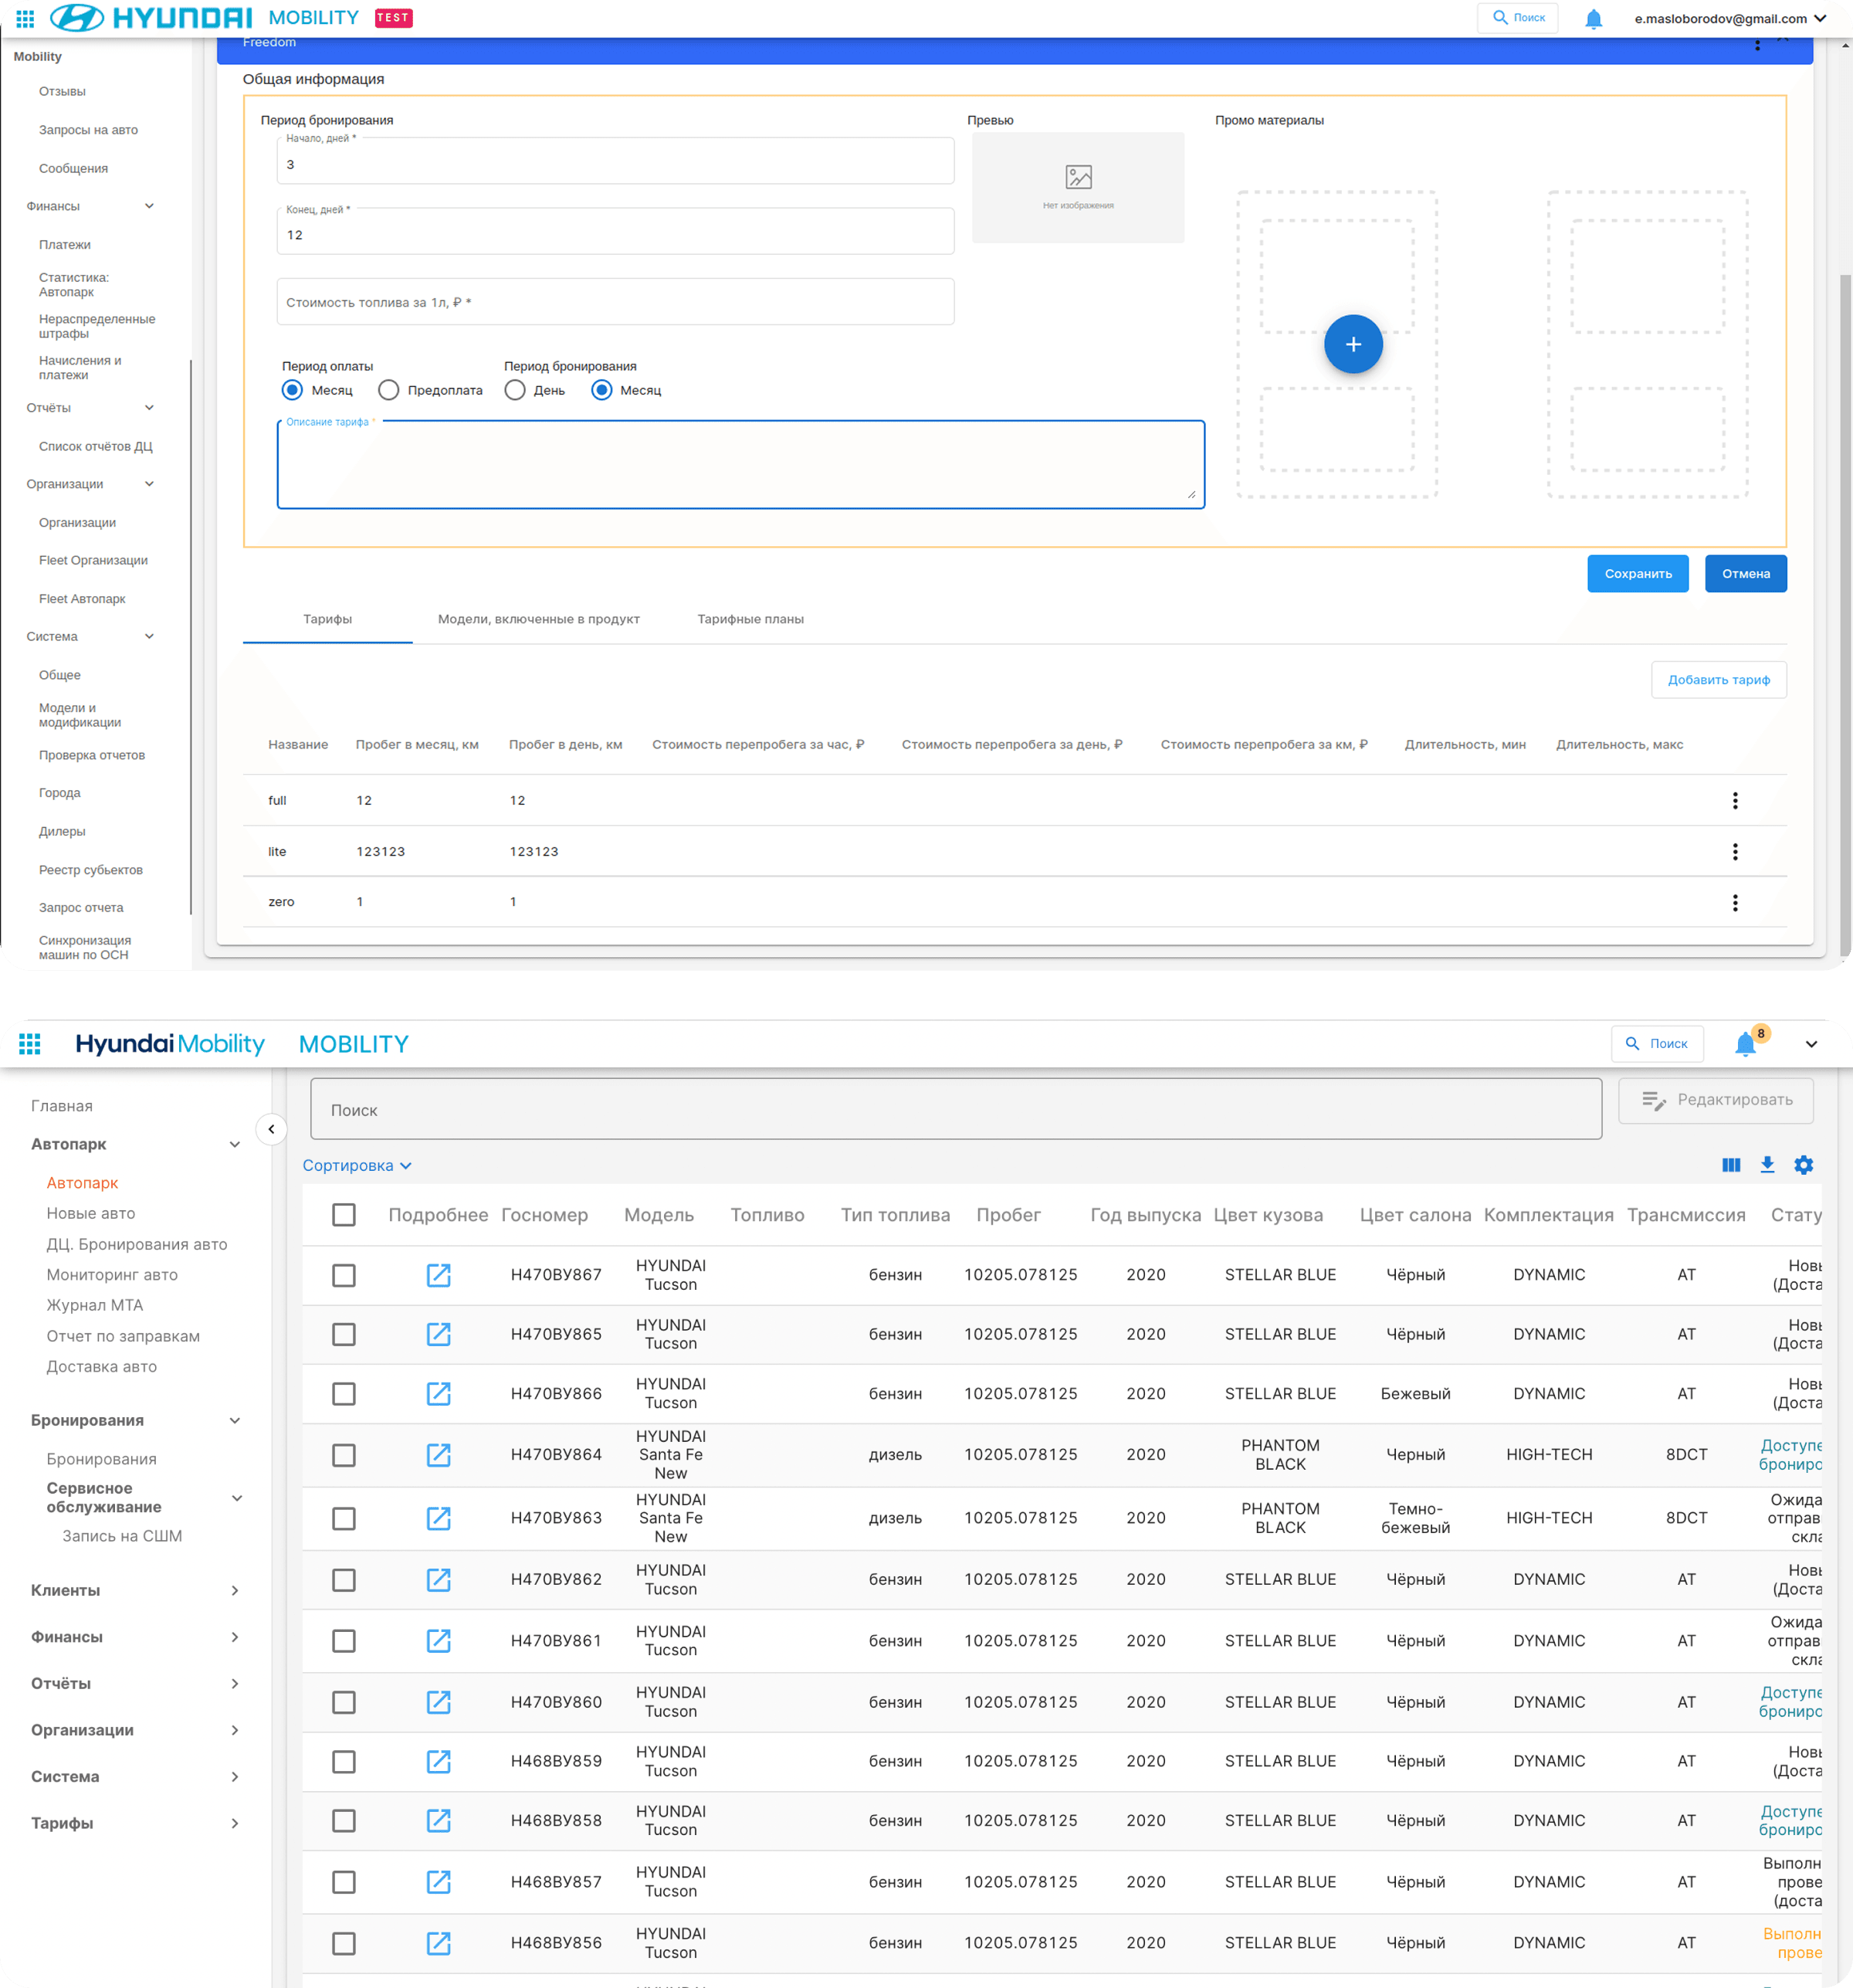
Task: Click the Описание тарифа text area
Action: [x=740, y=465]
